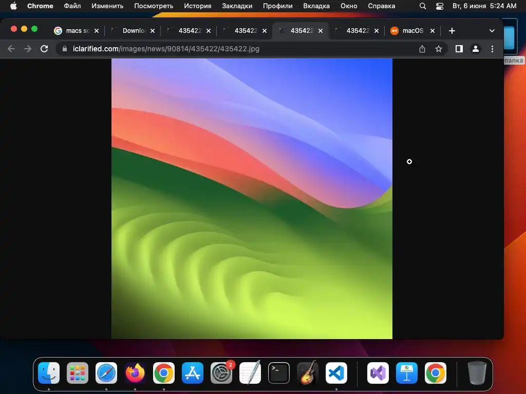
Task: Open TextEdit from the Dock
Action: tap(250, 372)
